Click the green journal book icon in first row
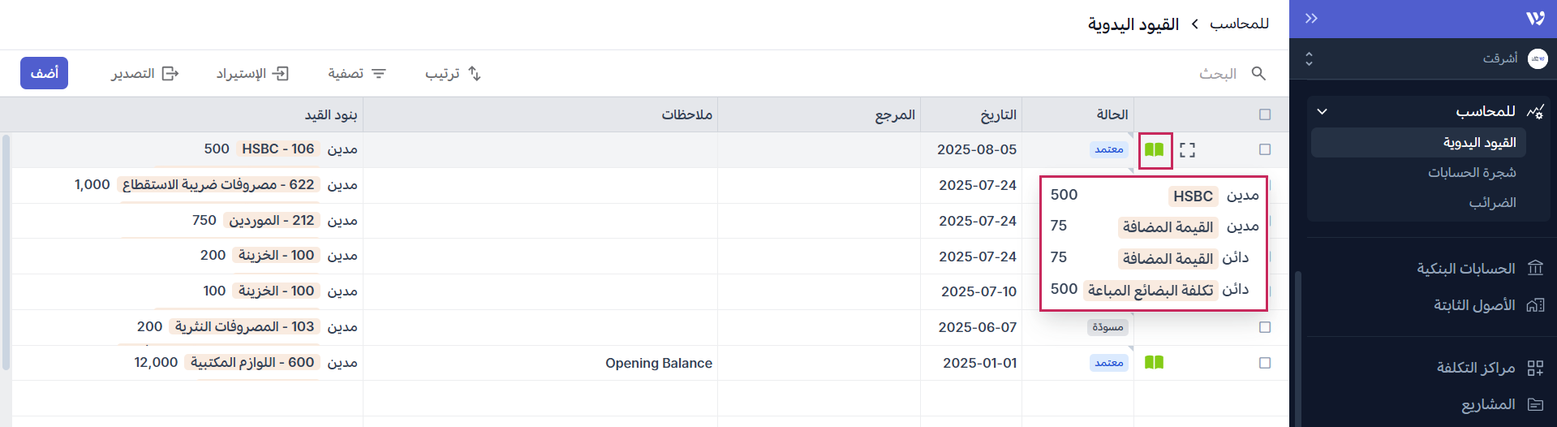The image size is (1557, 427). (1155, 150)
